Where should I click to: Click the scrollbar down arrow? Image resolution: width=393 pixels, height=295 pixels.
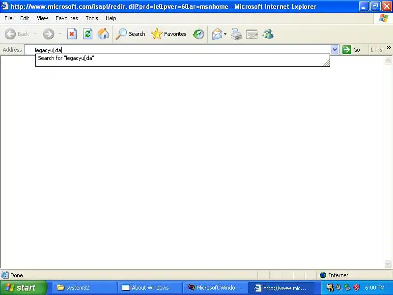pyautogui.click(x=388, y=264)
